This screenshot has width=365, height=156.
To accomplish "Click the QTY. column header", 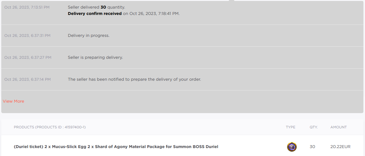I will point(314,127).
